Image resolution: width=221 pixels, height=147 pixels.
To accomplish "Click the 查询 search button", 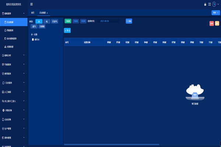I will coord(129,21).
